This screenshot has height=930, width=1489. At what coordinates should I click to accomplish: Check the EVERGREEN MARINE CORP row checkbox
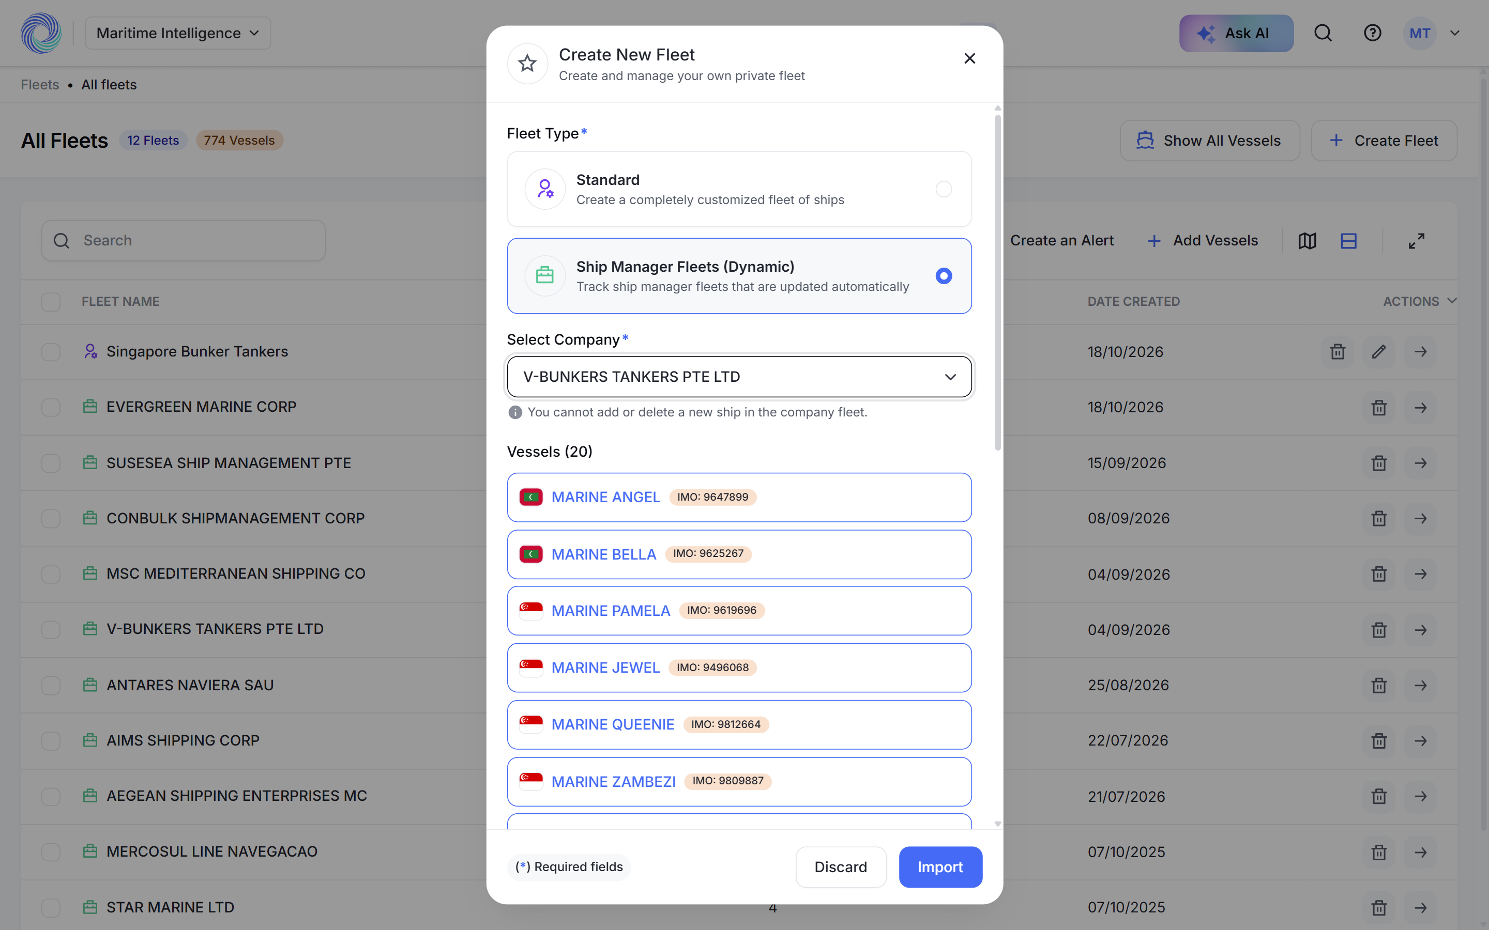pos(51,407)
